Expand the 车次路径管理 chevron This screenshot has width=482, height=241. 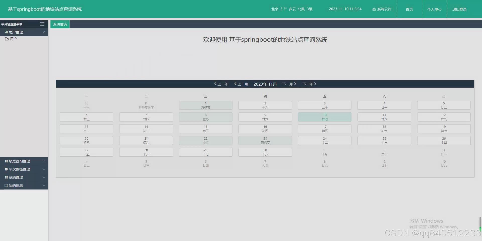[44, 169]
